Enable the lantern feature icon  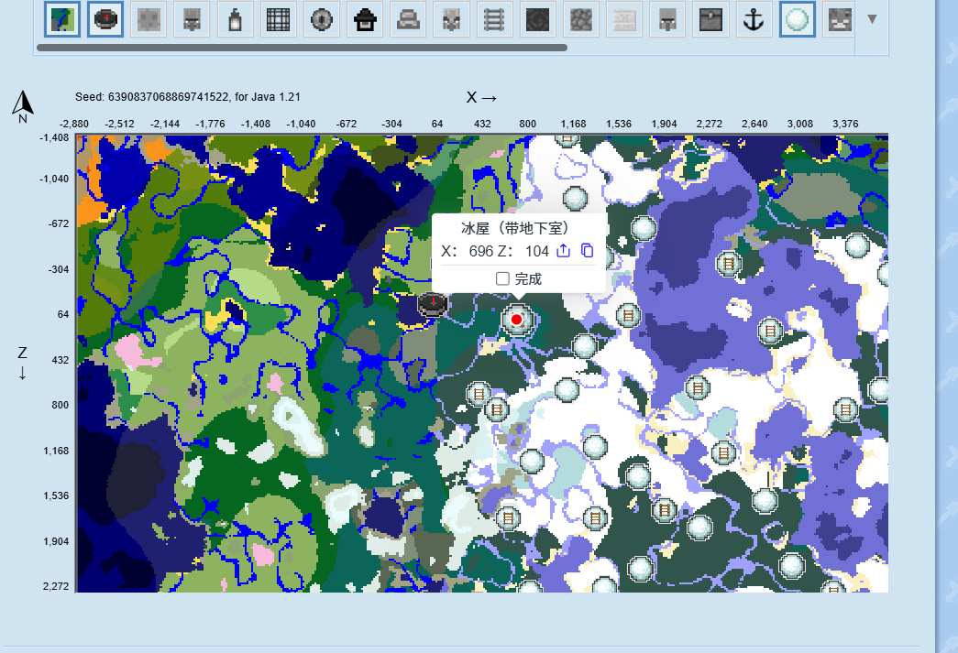[x=236, y=19]
